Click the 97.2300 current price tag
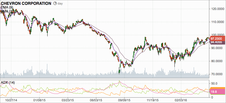The height and width of the screenshot is (103, 226). (x=217, y=39)
